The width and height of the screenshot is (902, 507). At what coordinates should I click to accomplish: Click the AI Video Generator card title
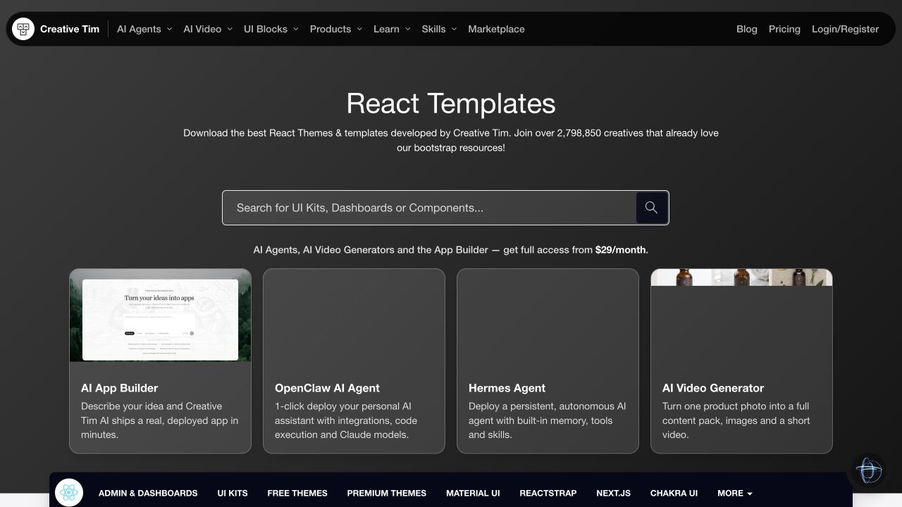pyautogui.click(x=713, y=388)
